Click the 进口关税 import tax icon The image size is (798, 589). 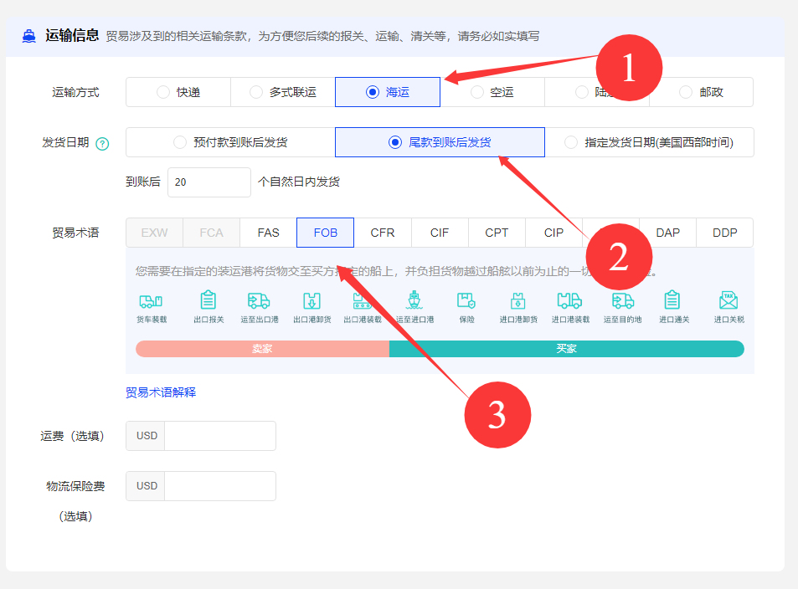[x=728, y=301]
